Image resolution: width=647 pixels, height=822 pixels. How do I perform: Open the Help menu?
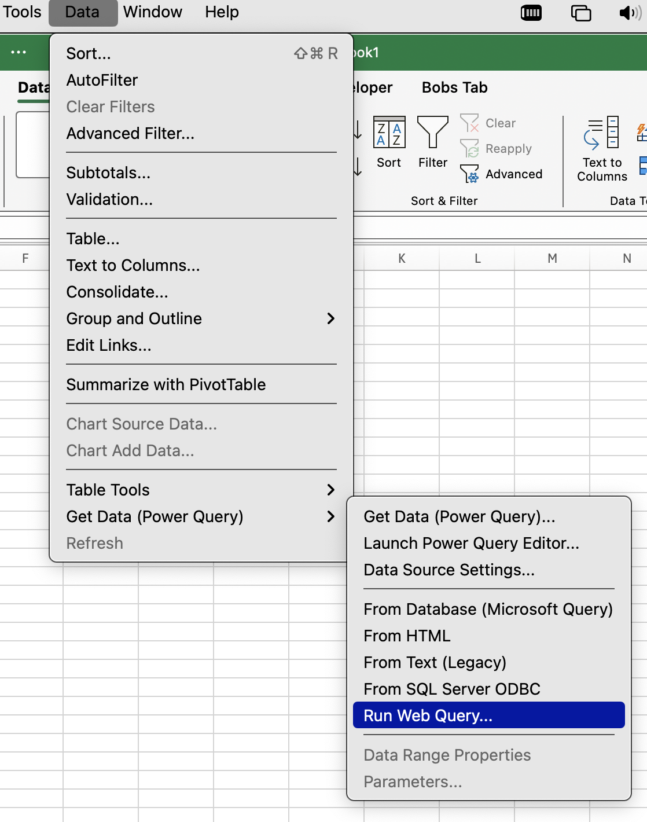point(222,12)
